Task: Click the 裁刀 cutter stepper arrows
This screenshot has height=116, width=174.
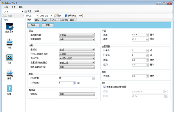Action: tap(147, 65)
